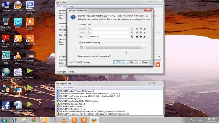Screen dimensions: 219x123
Task: Select the VLC media player desktop icon
Action: tap(18, 57)
